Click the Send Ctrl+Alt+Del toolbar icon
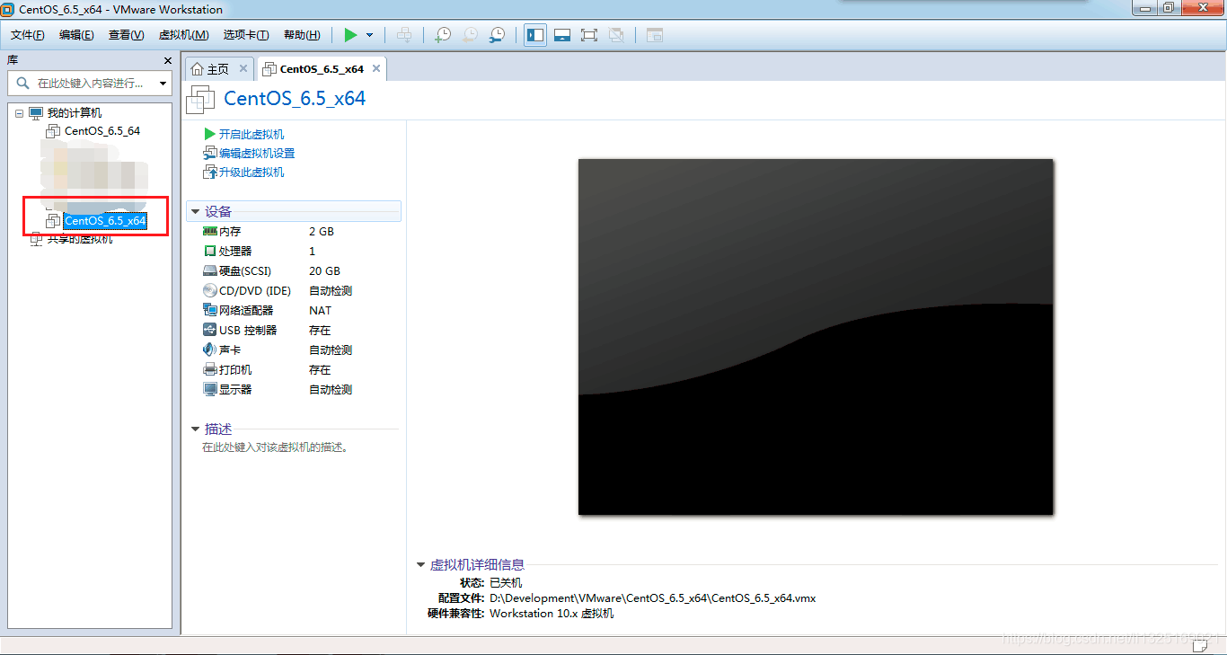Viewport: 1227px width, 655px height. 405,35
